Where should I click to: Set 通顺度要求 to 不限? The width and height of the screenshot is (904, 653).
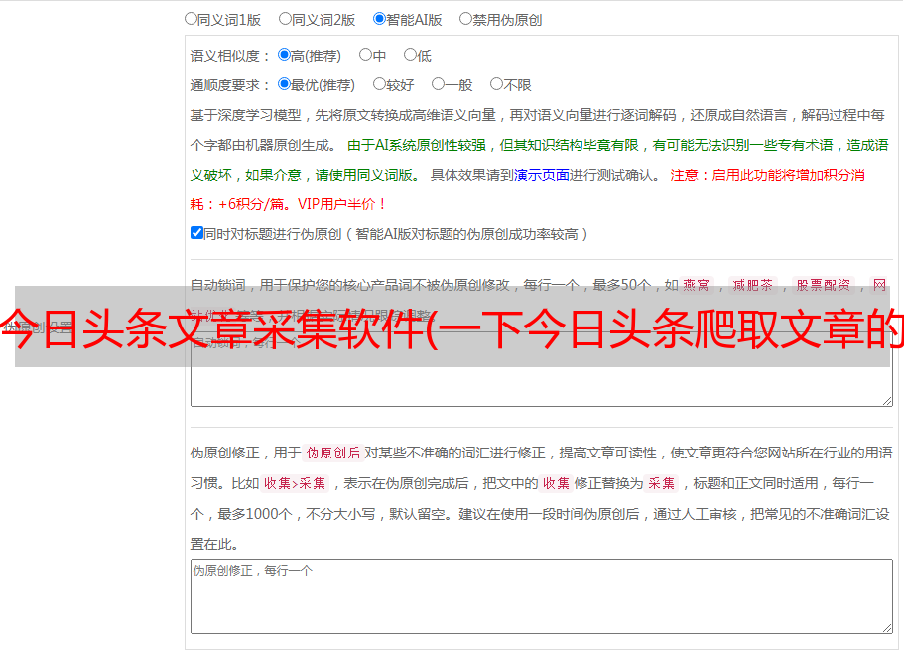496,84
